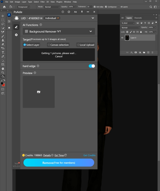
Task: Open the Mode Normal dropdown in options bar
Action: (x=52, y=7)
